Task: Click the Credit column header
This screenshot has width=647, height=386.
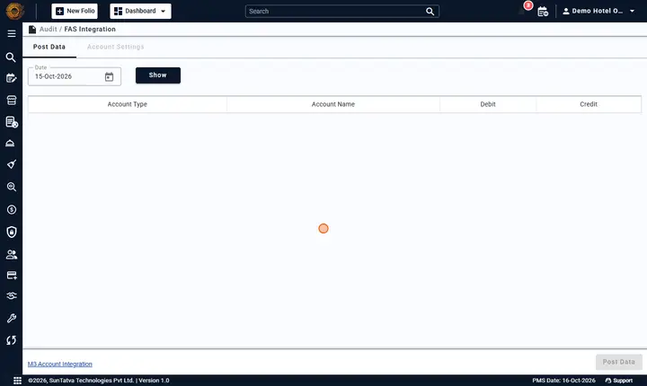Action: click(x=589, y=104)
